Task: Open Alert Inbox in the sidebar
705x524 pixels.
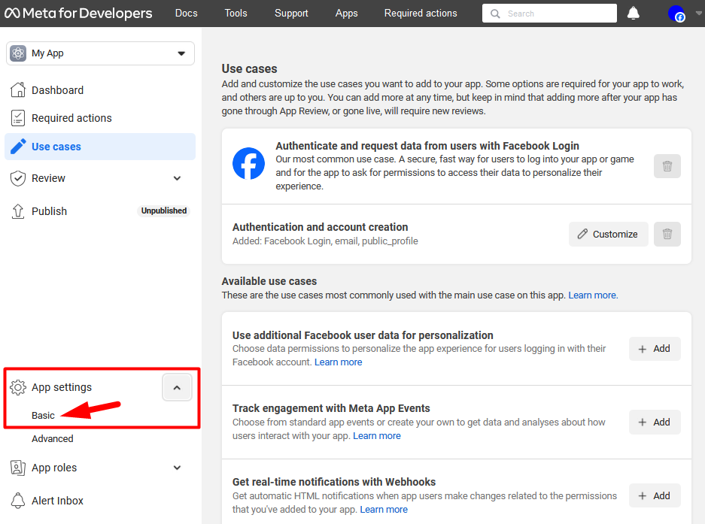Action: [x=57, y=500]
